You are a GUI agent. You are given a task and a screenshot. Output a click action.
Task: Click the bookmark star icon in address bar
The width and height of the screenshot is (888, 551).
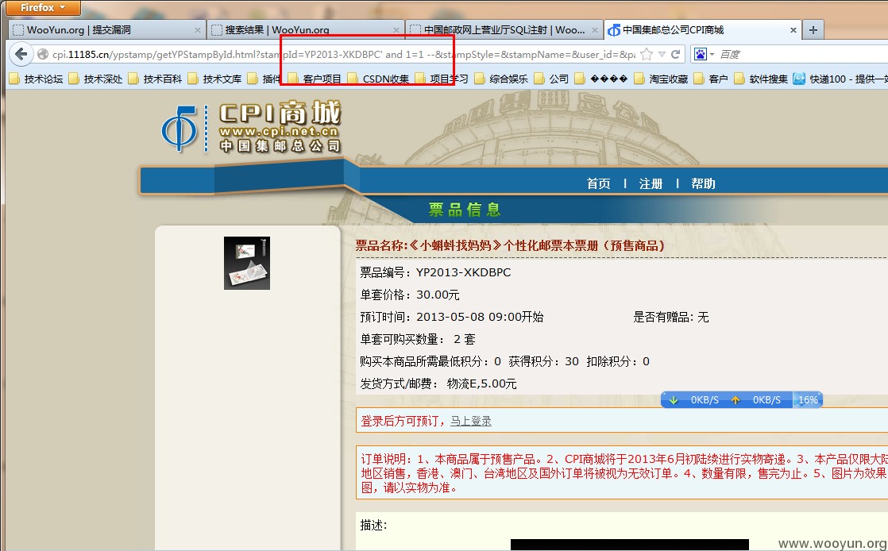[647, 54]
